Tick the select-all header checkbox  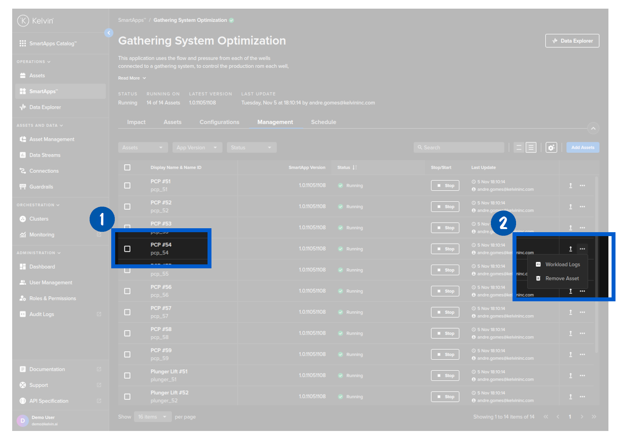point(127,167)
